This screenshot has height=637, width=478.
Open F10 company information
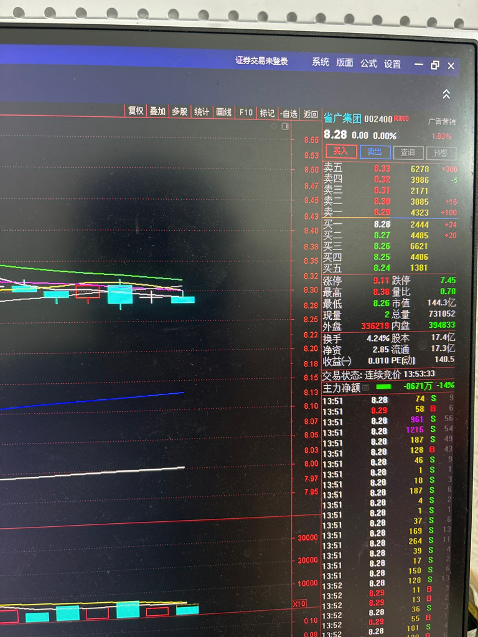tap(246, 113)
